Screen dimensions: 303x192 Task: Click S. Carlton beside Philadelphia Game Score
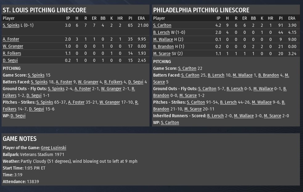pos(187,68)
